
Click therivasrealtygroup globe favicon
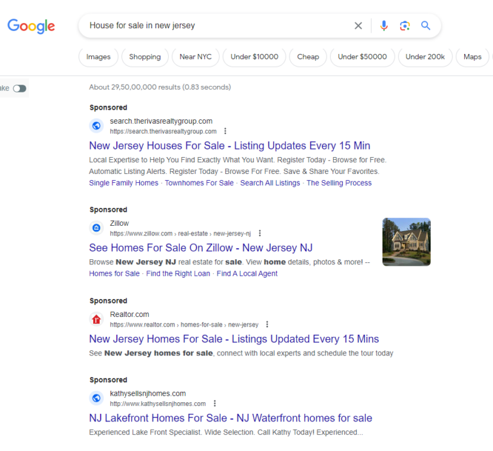click(x=96, y=126)
